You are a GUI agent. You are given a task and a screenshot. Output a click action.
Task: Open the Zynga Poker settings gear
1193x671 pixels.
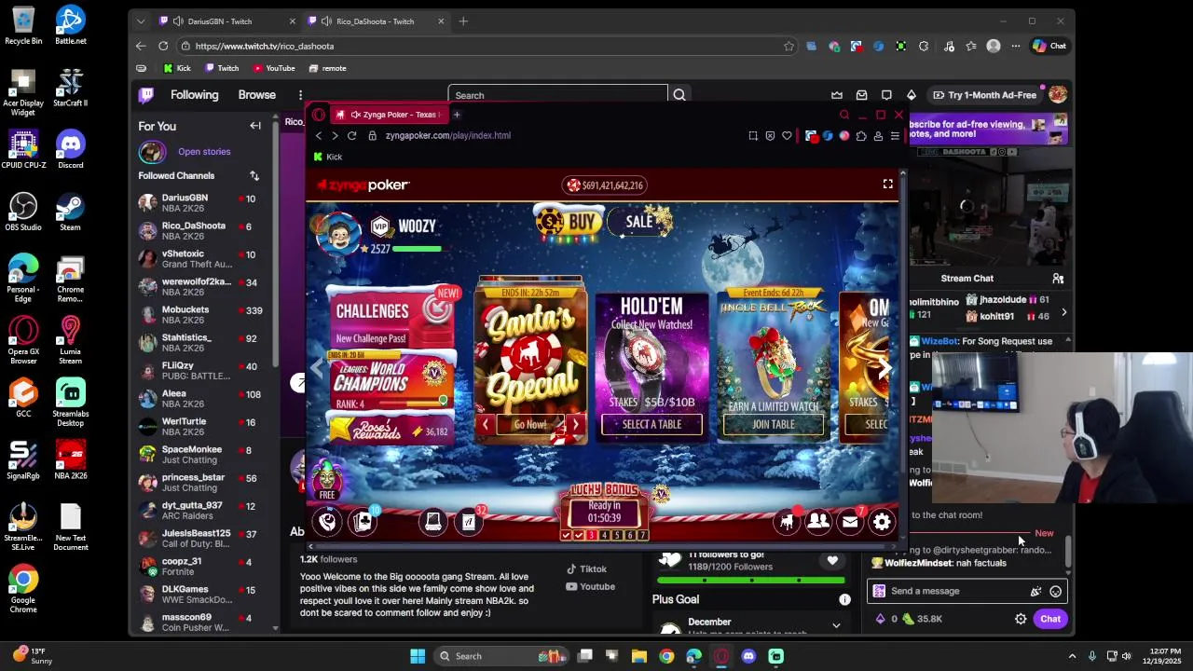click(882, 522)
